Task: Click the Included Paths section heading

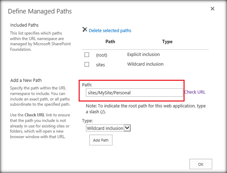Action: [x=23, y=25]
